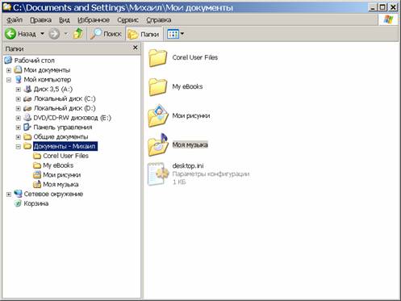
Task: Expand the Локальный диск (C:) node
Action: pos(19,99)
